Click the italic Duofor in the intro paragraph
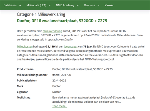150x111 pixels. [69, 39]
